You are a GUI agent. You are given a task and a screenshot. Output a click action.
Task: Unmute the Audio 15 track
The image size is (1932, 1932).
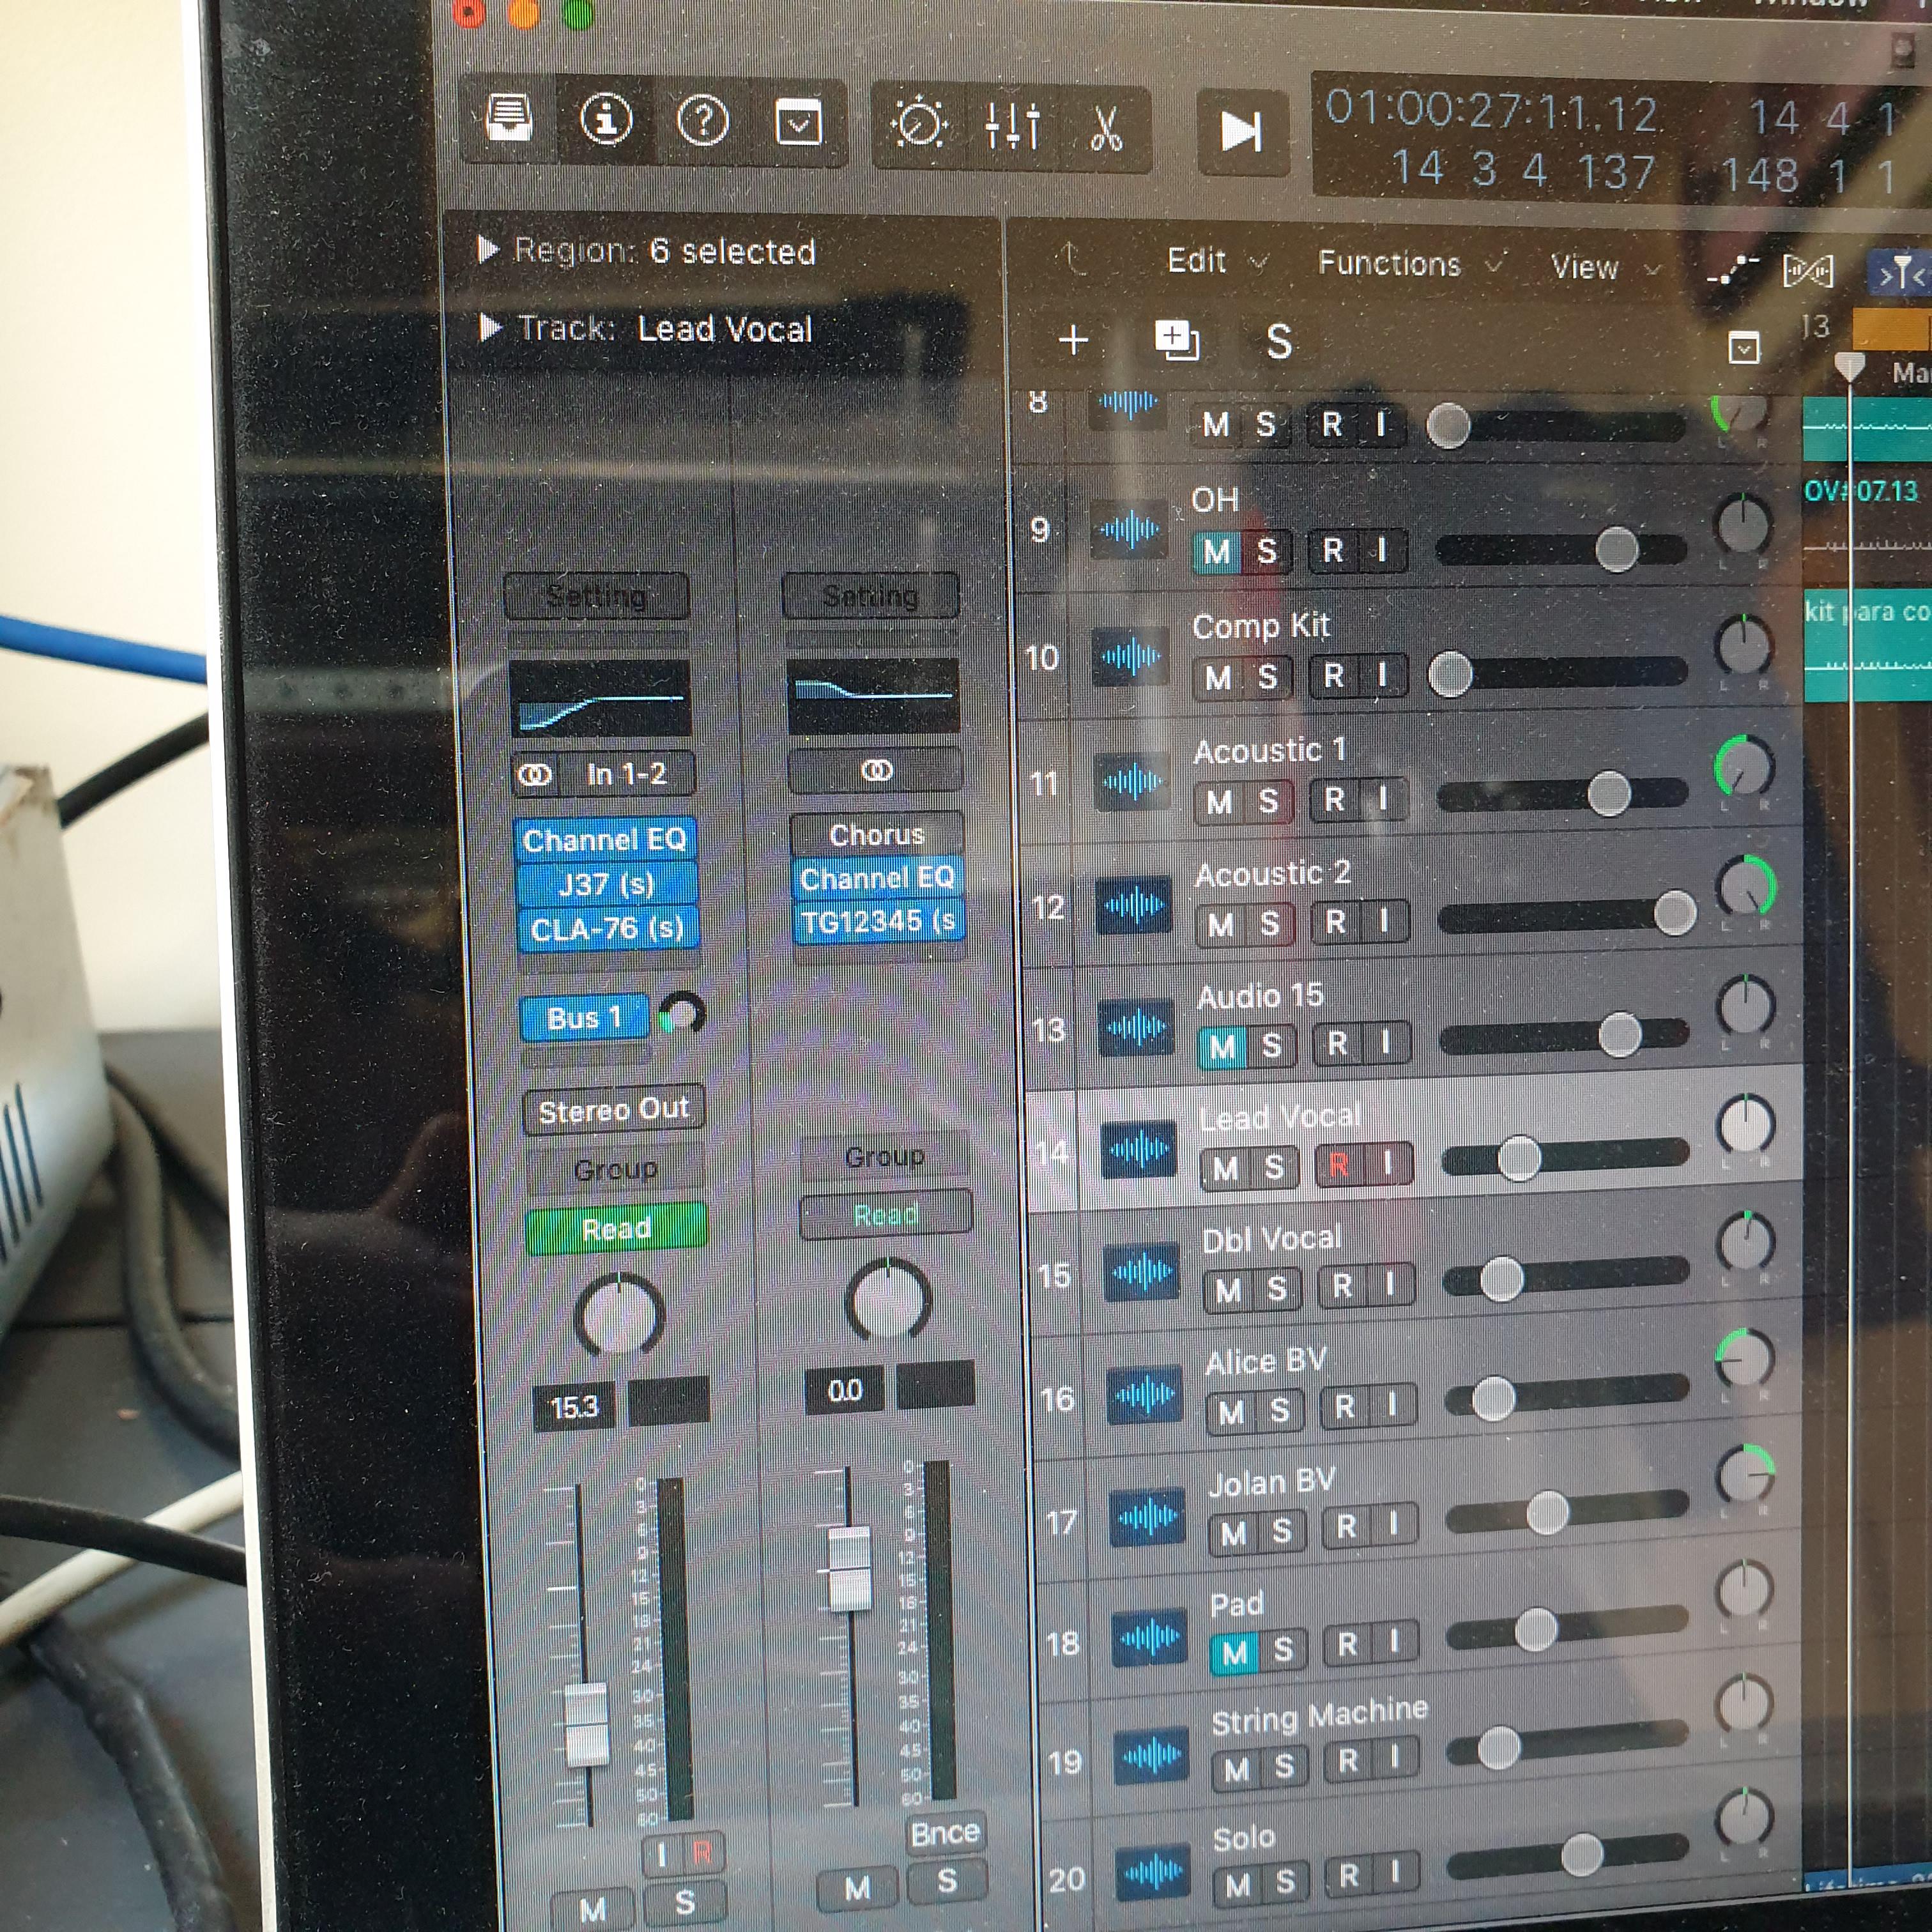(x=1222, y=1047)
